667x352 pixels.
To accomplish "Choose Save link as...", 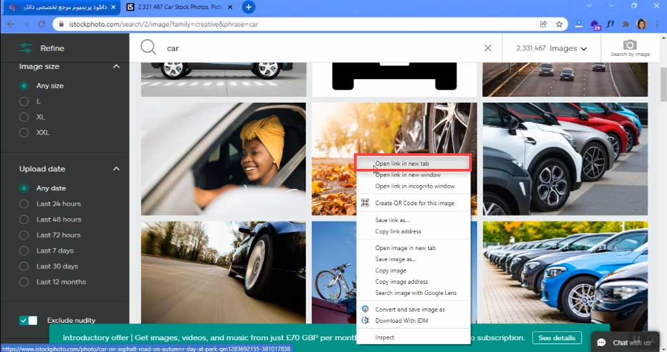I will coord(413,220).
